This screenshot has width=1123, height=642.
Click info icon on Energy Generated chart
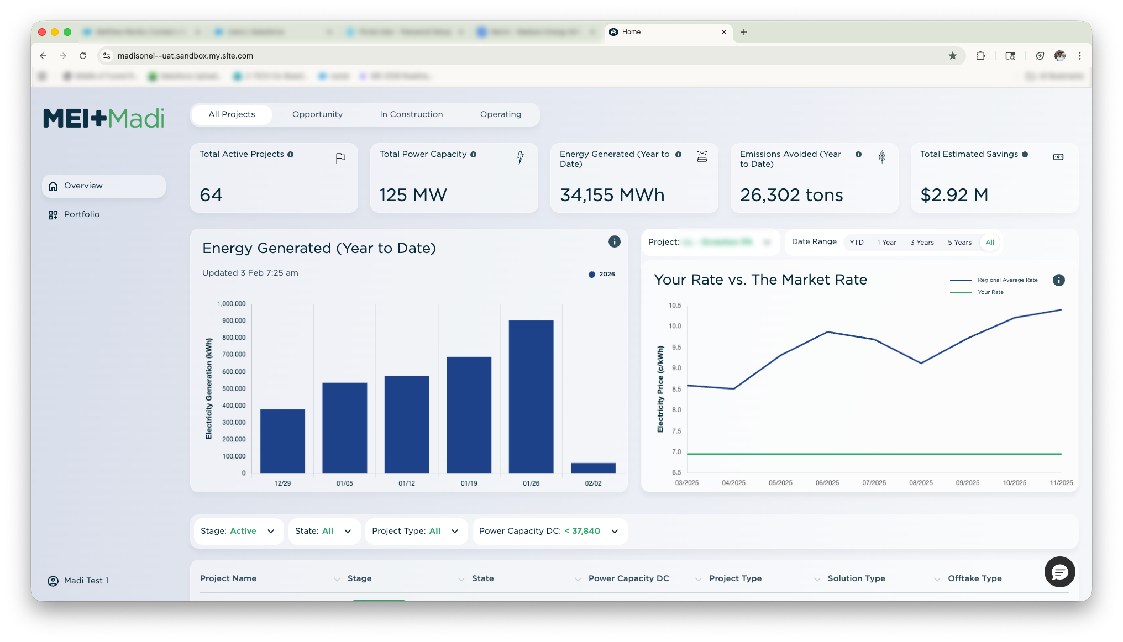(614, 241)
